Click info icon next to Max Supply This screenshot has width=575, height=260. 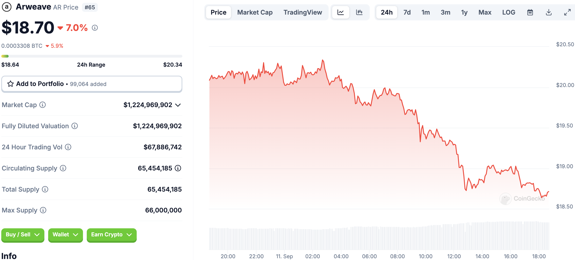click(x=43, y=210)
